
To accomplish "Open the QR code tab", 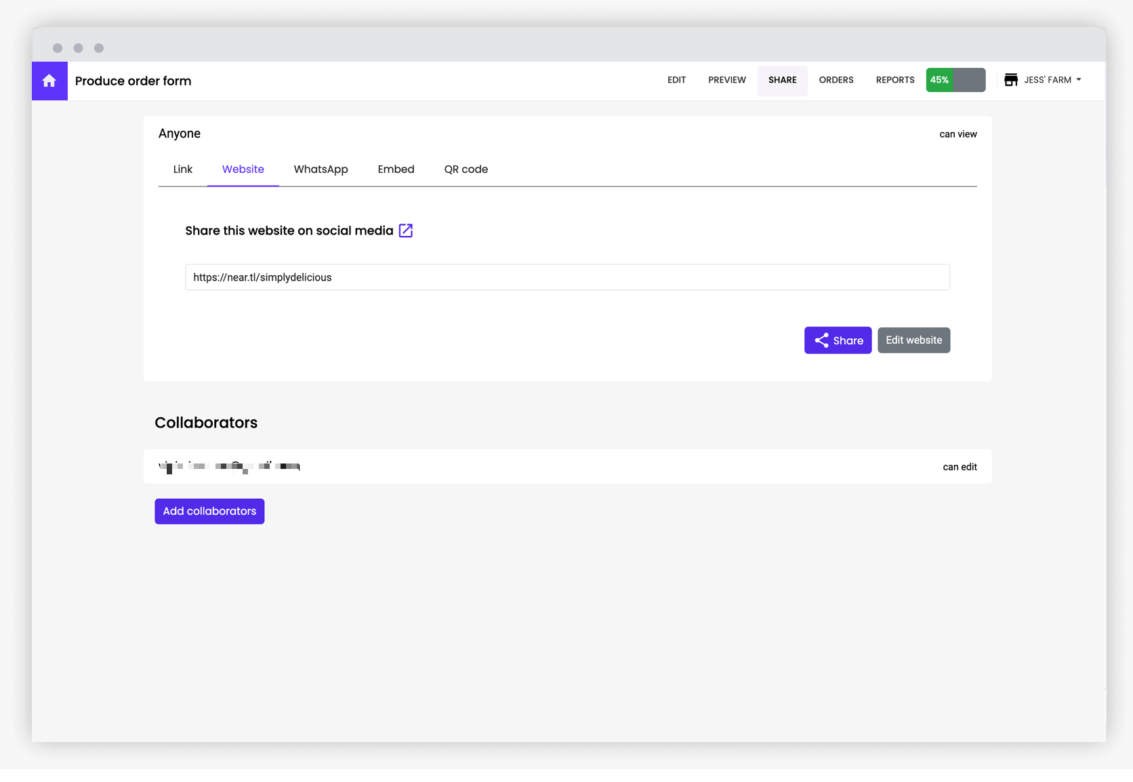I will coord(466,169).
